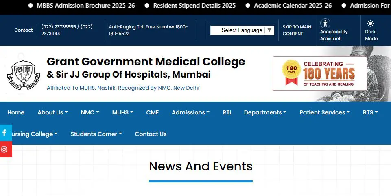Image resolution: width=391 pixels, height=196 pixels.
Task: Open the Contact Us menu item
Action: (151, 134)
